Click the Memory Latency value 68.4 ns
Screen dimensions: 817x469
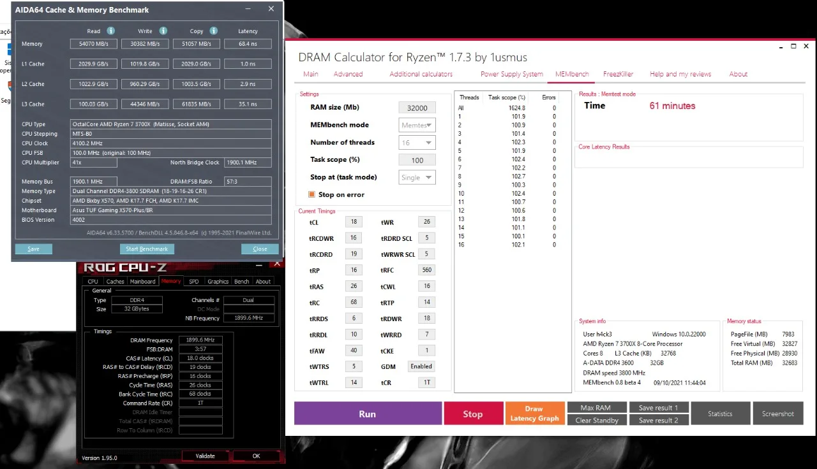[x=248, y=44]
